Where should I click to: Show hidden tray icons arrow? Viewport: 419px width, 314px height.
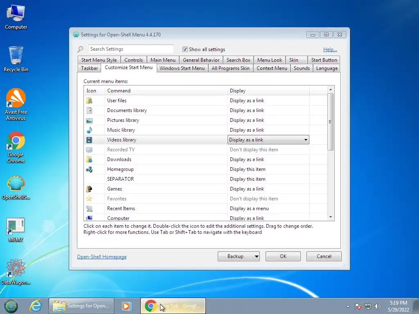tap(348, 306)
